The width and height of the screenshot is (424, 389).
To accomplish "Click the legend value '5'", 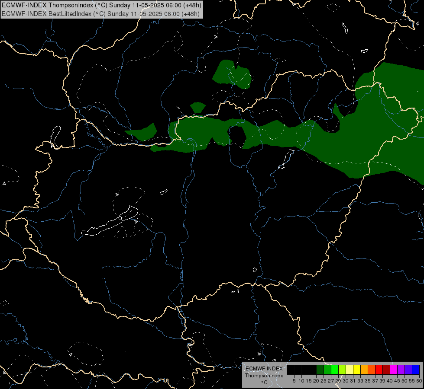I will point(294,381).
